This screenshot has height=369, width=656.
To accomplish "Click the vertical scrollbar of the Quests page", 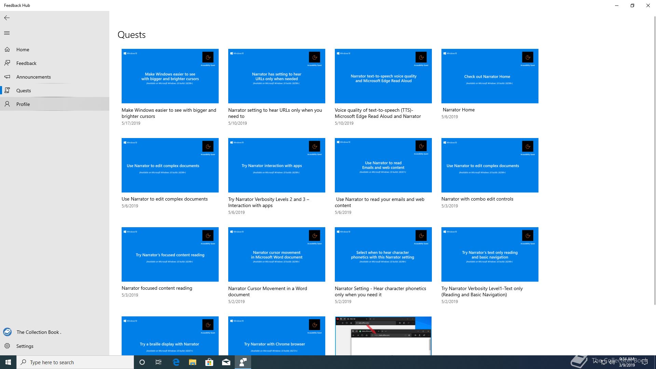I will coord(654,161).
